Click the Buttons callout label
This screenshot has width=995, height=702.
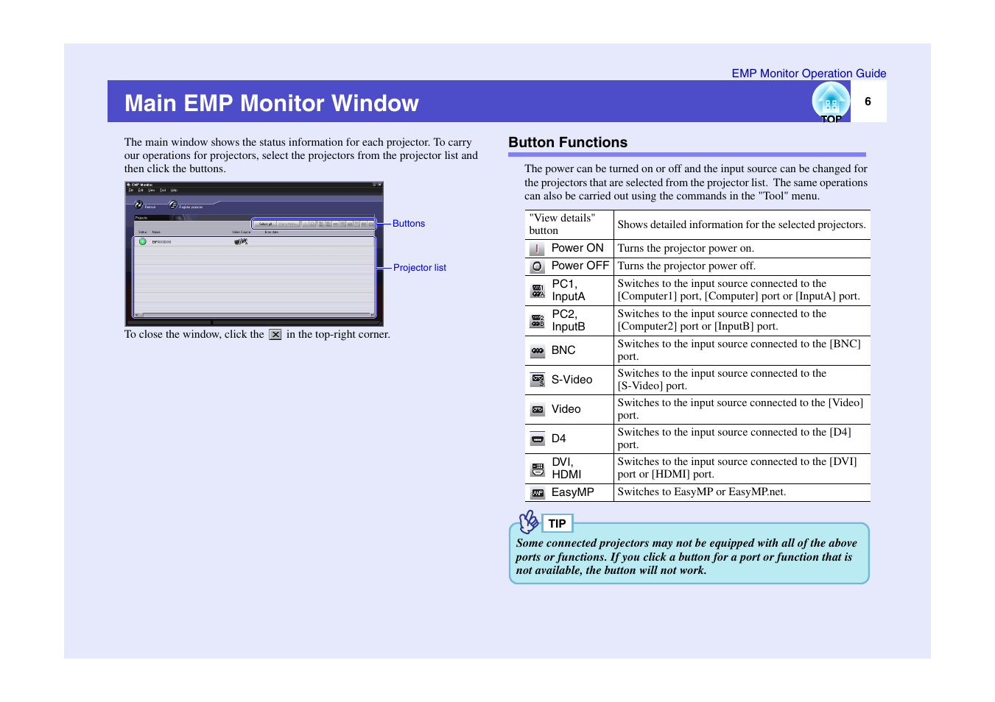[409, 224]
